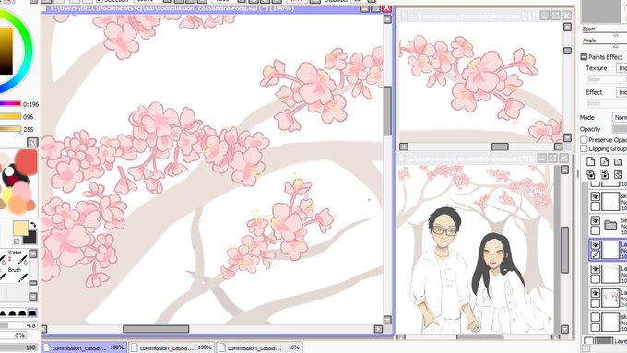The height and width of the screenshot is (353, 627).
Task: Adjust the purple-to-red color slider
Action: pyautogui.click(x=10, y=104)
